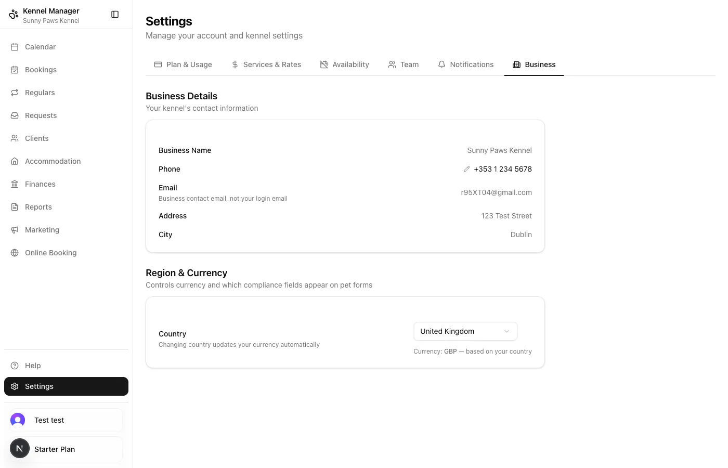Switch to the Team tab
This screenshot has width=728, height=468.
[404, 64]
